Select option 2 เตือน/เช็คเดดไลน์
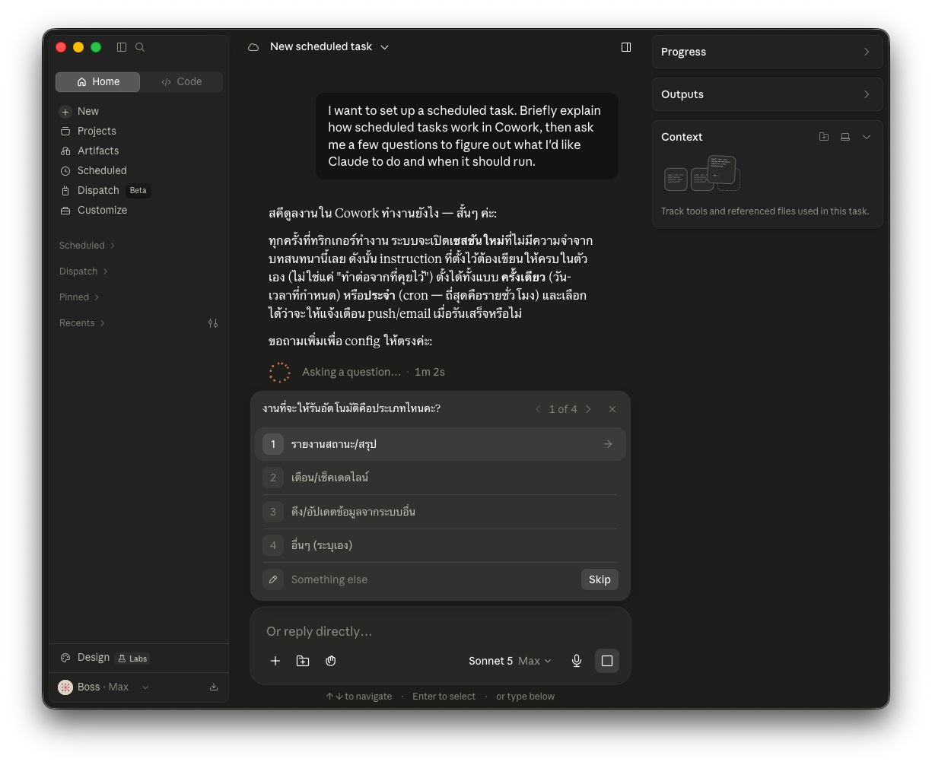The height and width of the screenshot is (765, 932). tap(441, 478)
